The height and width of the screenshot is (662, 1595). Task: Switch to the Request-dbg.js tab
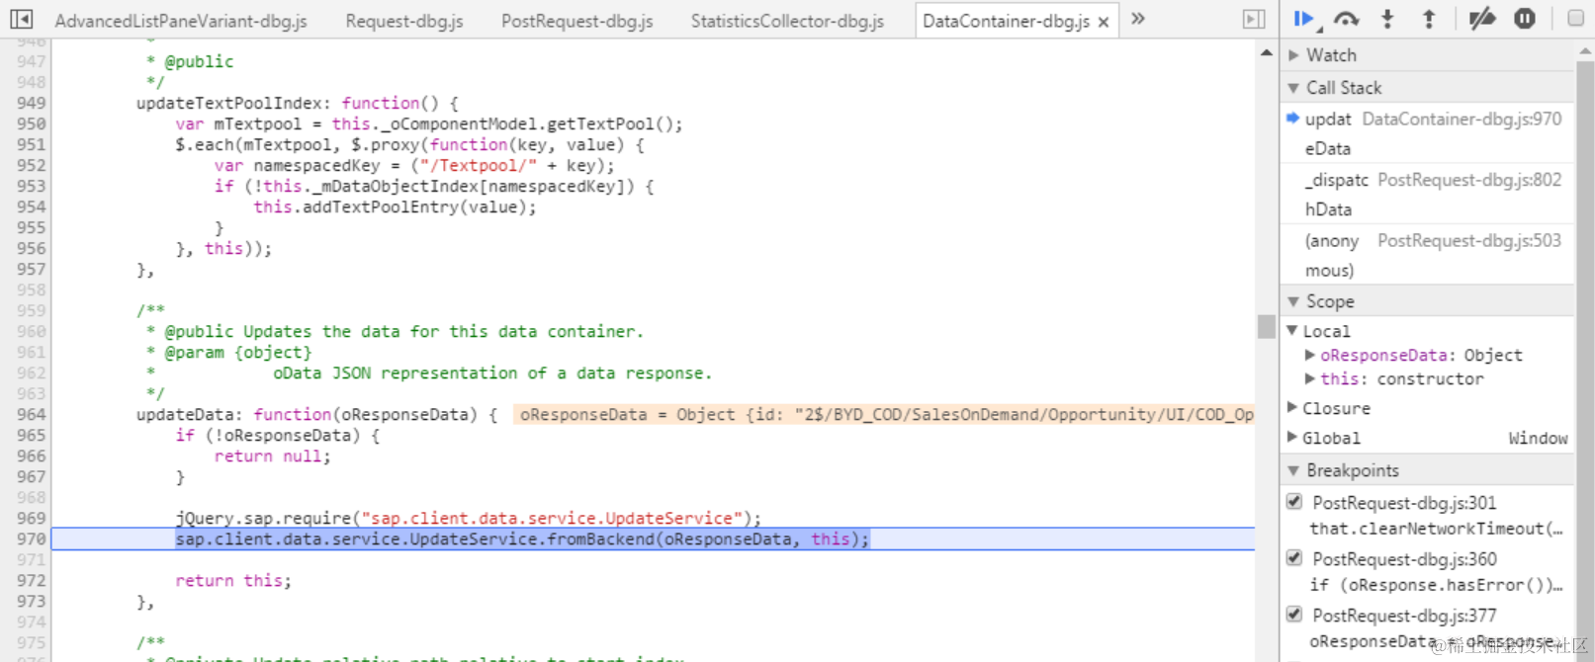coord(404,21)
